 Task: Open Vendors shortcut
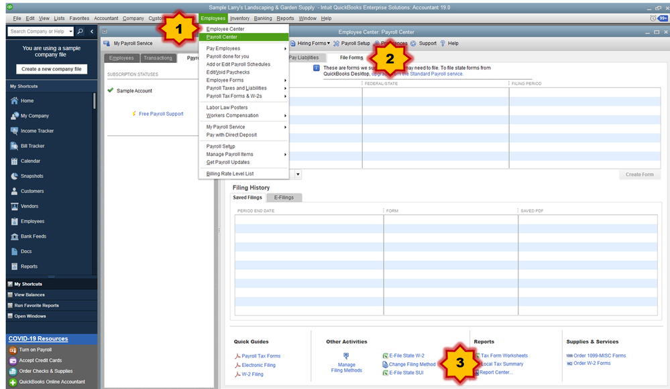point(30,206)
